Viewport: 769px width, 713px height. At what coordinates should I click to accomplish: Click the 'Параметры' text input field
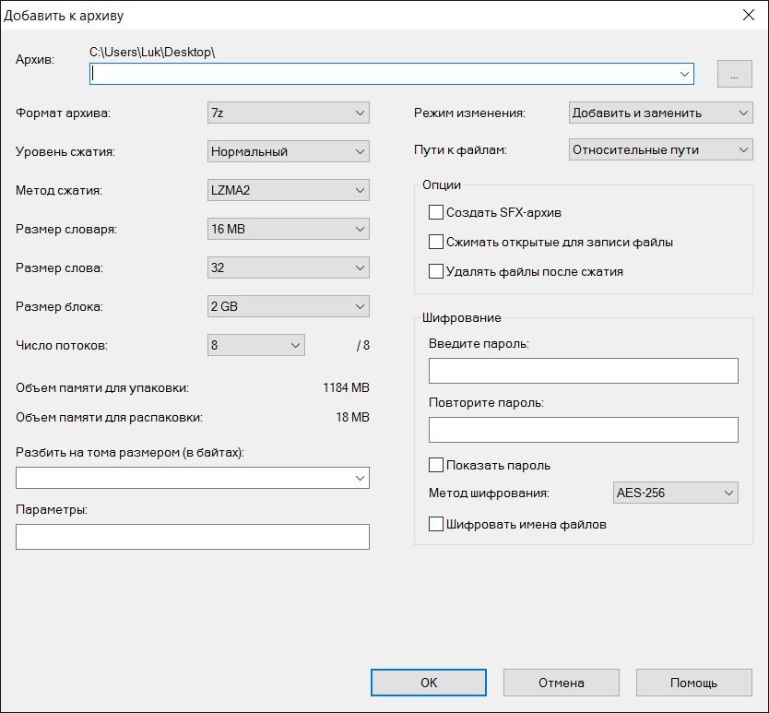click(192, 537)
